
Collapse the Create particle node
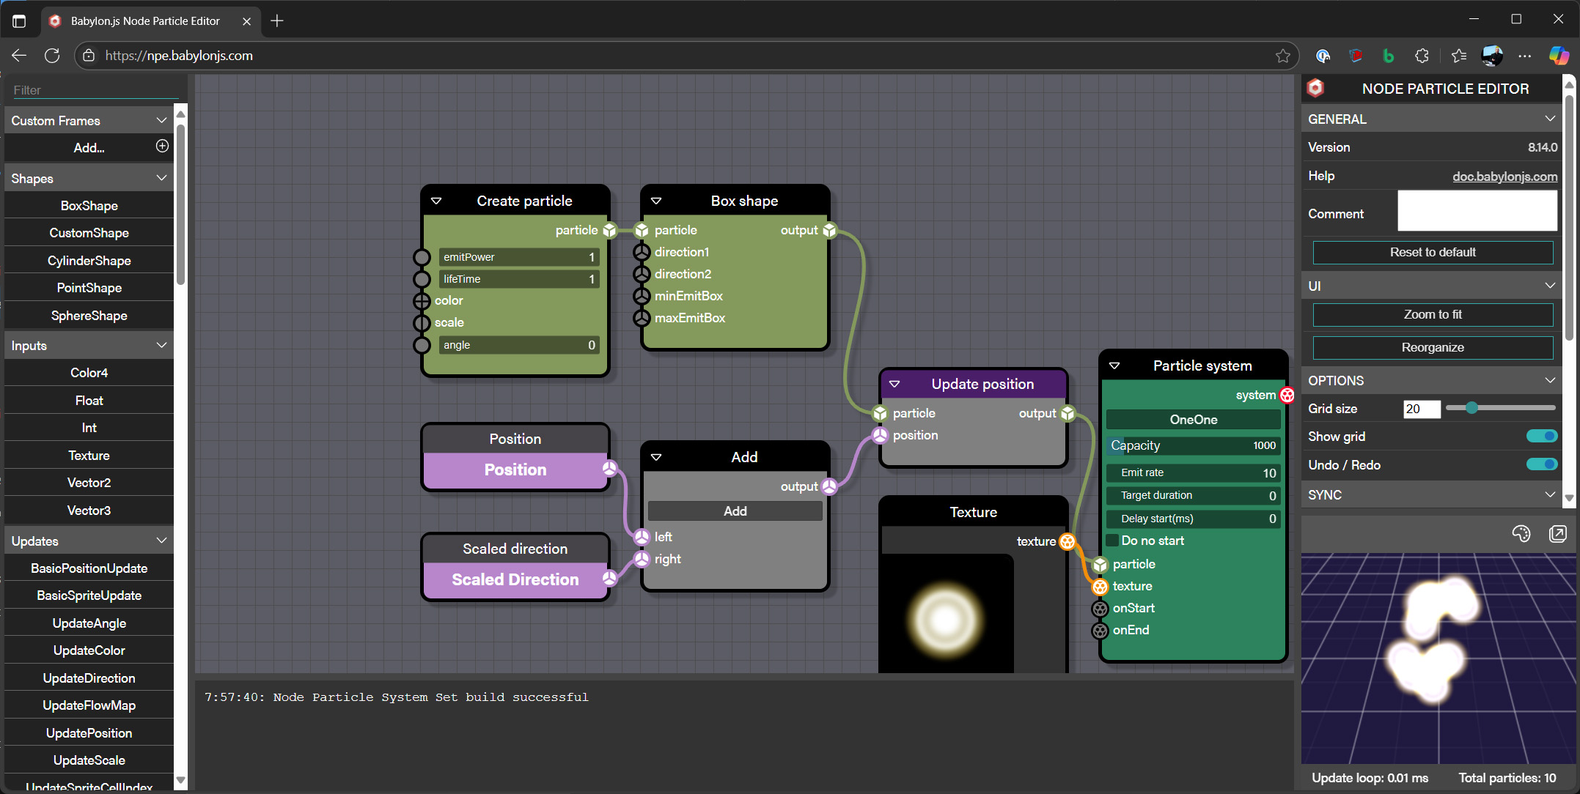(x=436, y=201)
